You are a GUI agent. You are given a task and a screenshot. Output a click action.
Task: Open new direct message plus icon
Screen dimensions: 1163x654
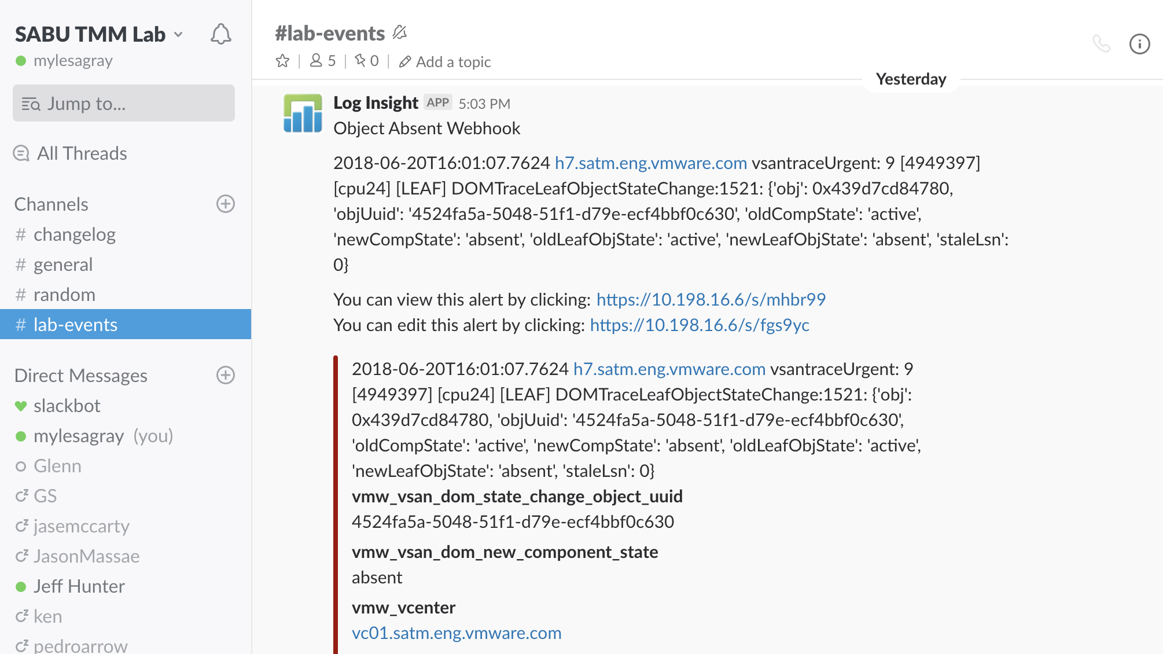coord(225,375)
